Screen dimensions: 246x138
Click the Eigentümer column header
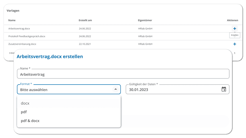145,20
